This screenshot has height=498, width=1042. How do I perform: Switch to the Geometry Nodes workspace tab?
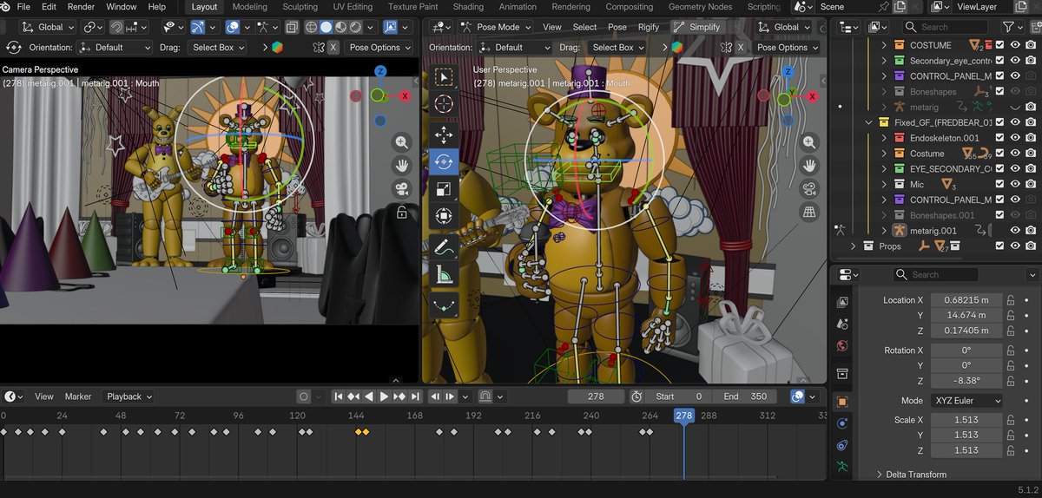700,6
